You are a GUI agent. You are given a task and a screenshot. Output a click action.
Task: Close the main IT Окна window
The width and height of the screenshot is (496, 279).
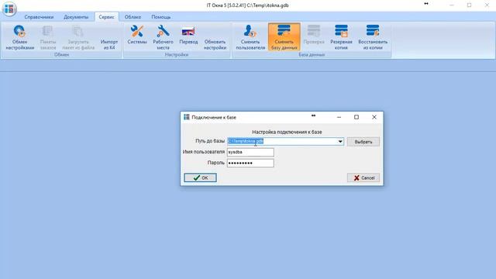click(487, 5)
